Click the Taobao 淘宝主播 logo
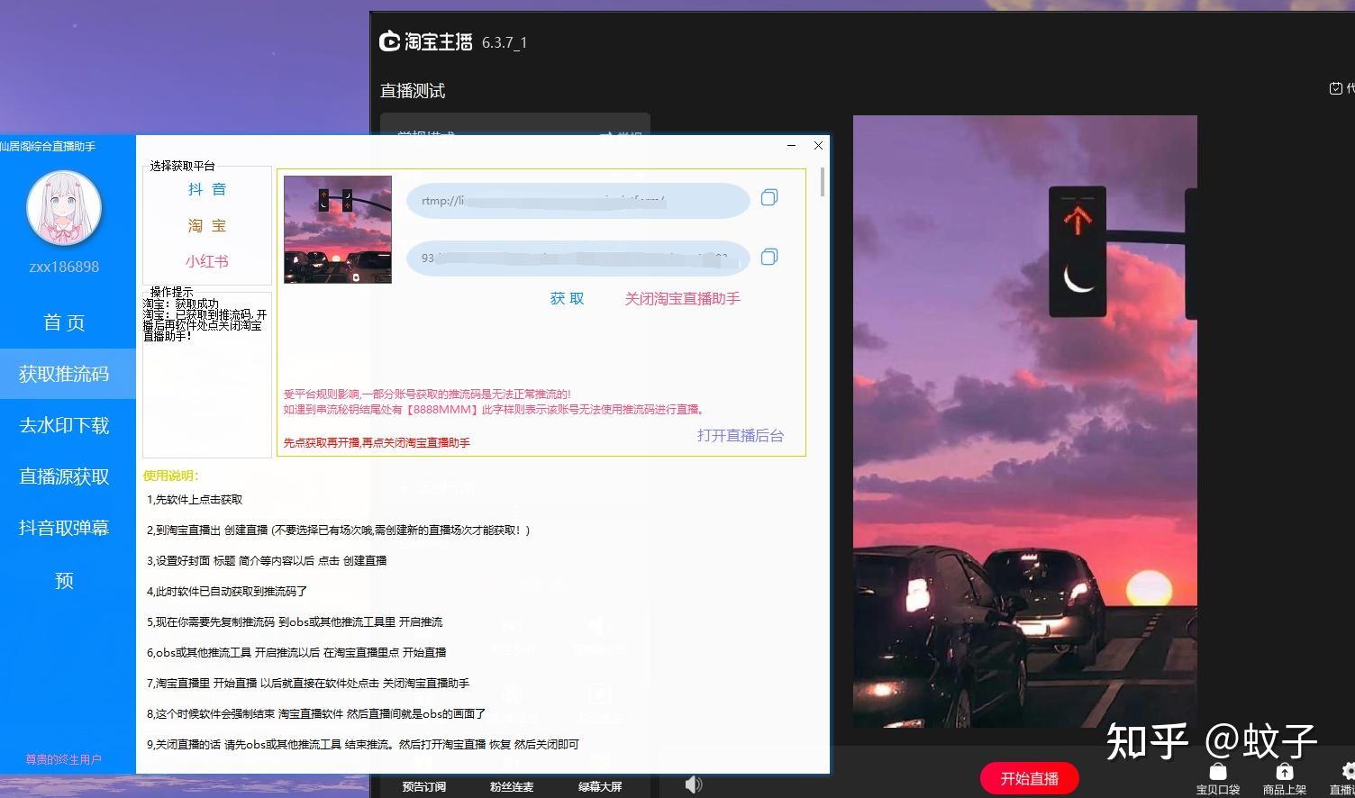The width and height of the screenshot is (1355, 798). click(x=426, y=41)
